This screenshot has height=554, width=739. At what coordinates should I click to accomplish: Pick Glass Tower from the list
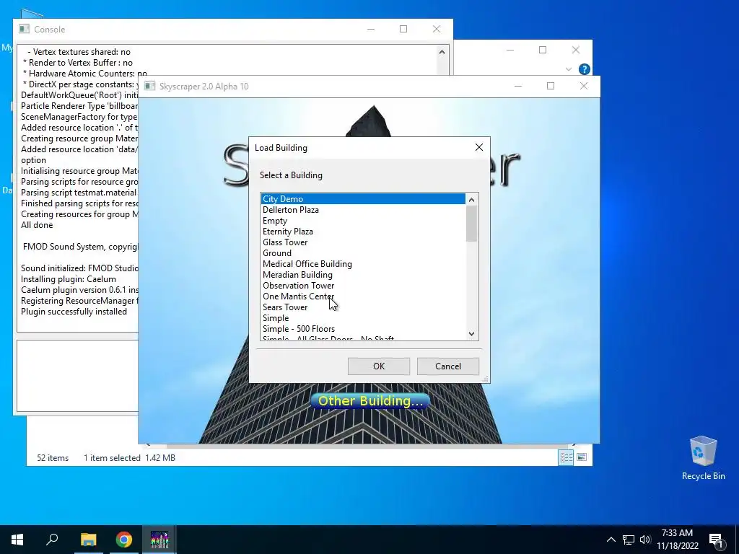pos(363,242)
